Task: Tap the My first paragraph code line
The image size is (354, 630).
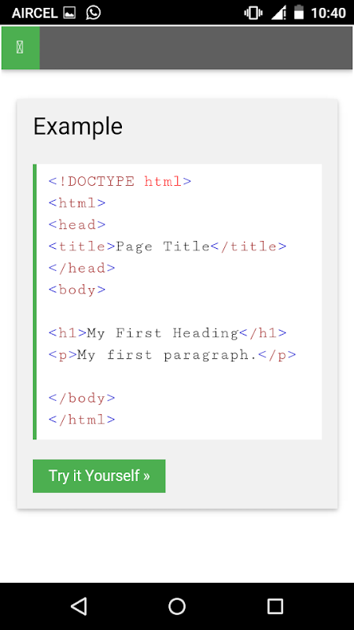Action: [x=172, y=355]
